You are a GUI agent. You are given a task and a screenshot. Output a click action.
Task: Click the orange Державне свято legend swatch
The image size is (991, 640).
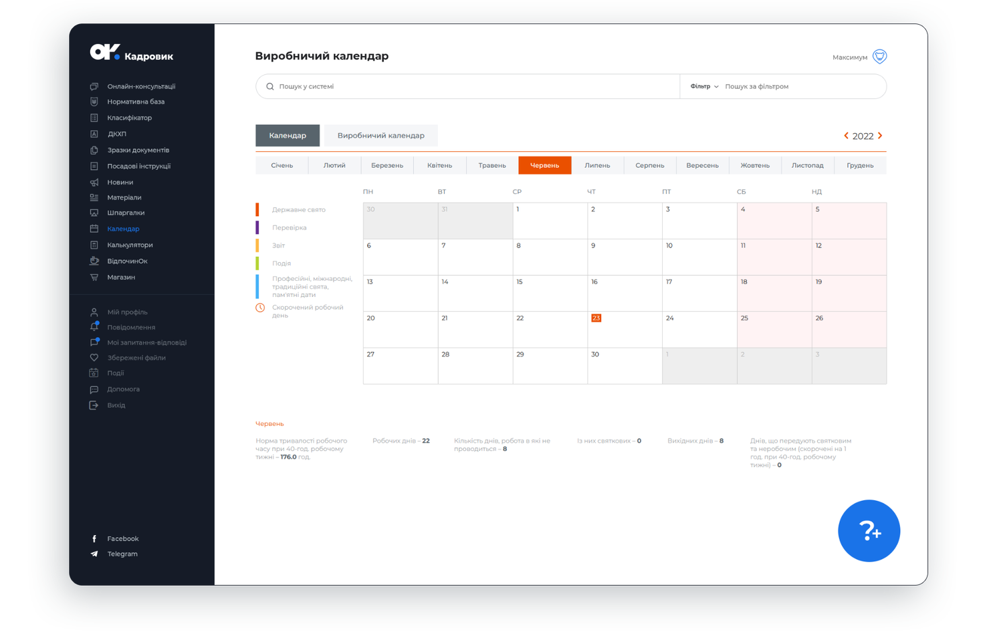257,209
